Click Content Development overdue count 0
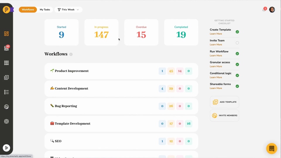Screen dimensions: 281x158 coord(180,89)
